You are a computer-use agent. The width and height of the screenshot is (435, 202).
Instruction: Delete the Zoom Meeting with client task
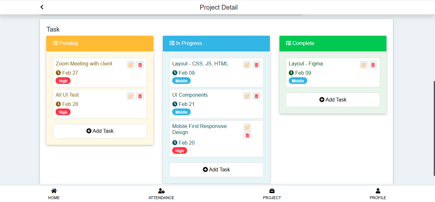(140, 65)
